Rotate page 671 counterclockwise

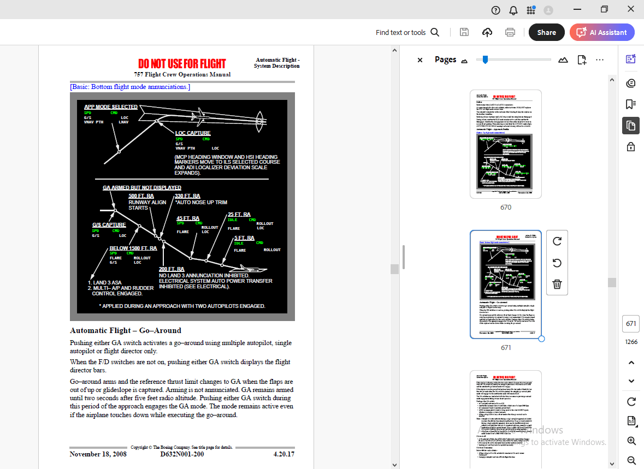click(x=557, y=263)
